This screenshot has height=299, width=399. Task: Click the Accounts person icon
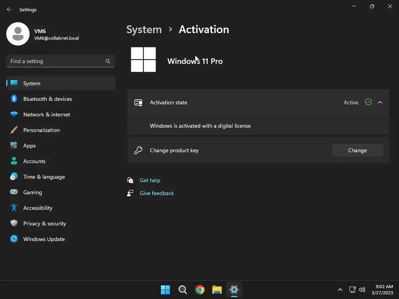pos(14,161)
